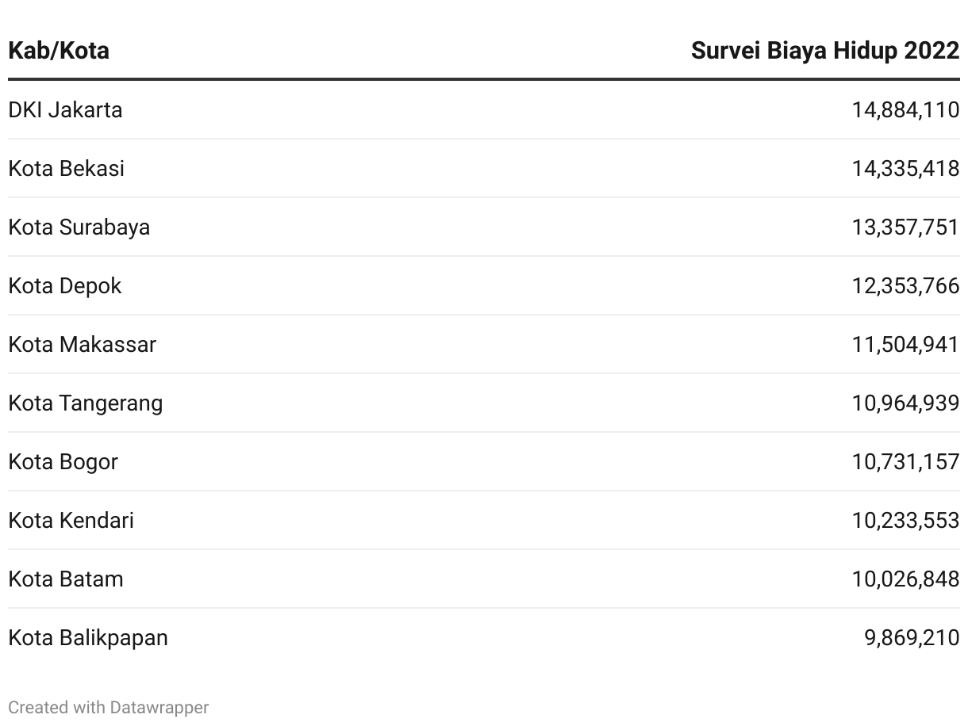Click the 12,353,766 Depok value
This screenshot has width=968, height=726.
coord(905,285)
